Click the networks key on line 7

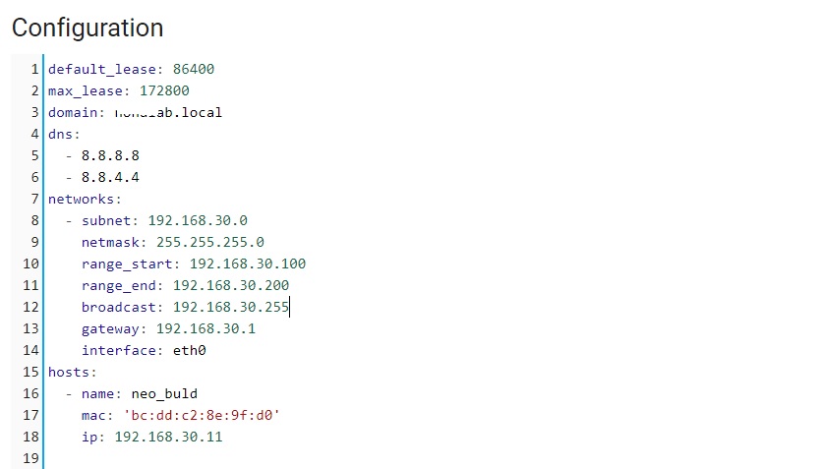(82, 199)
